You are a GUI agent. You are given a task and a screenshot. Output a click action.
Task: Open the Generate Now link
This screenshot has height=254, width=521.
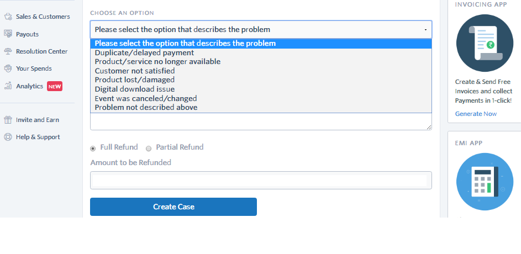tap(476, 114)
